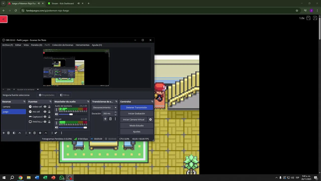Open Ajustes from the Controles panel
Image resolution: width=321 pixels, height=181 pixels.
(136, 132)
